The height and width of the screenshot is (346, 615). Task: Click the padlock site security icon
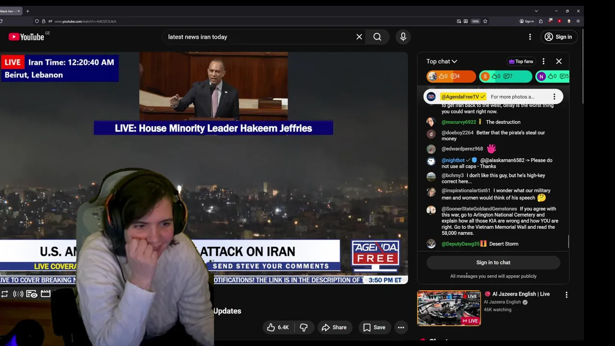43,21
